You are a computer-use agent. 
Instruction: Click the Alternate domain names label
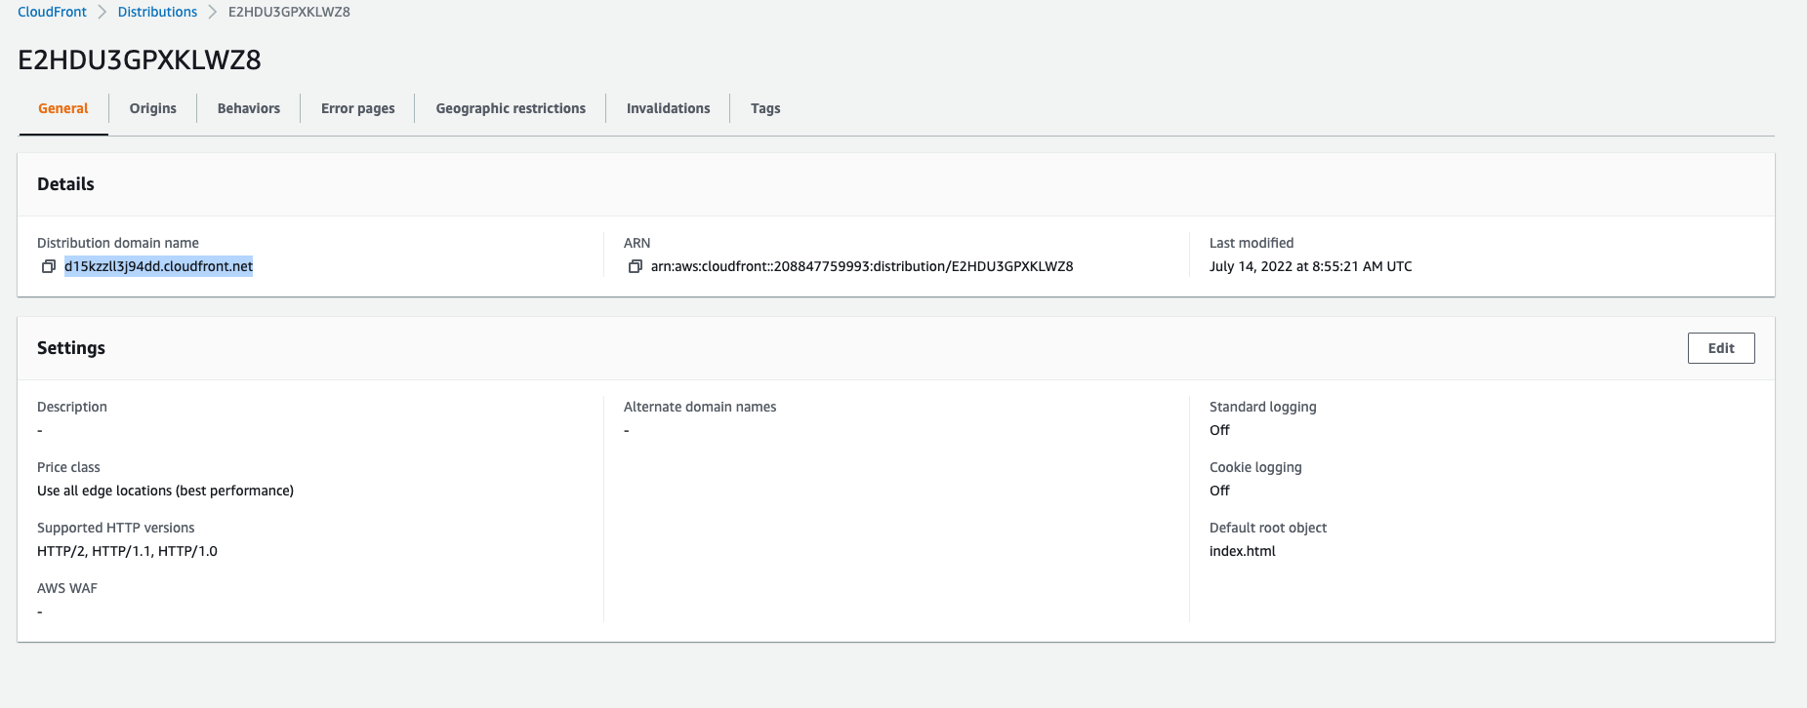(700, 407)
